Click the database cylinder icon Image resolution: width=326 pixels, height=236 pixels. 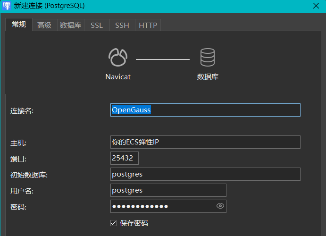208,58
